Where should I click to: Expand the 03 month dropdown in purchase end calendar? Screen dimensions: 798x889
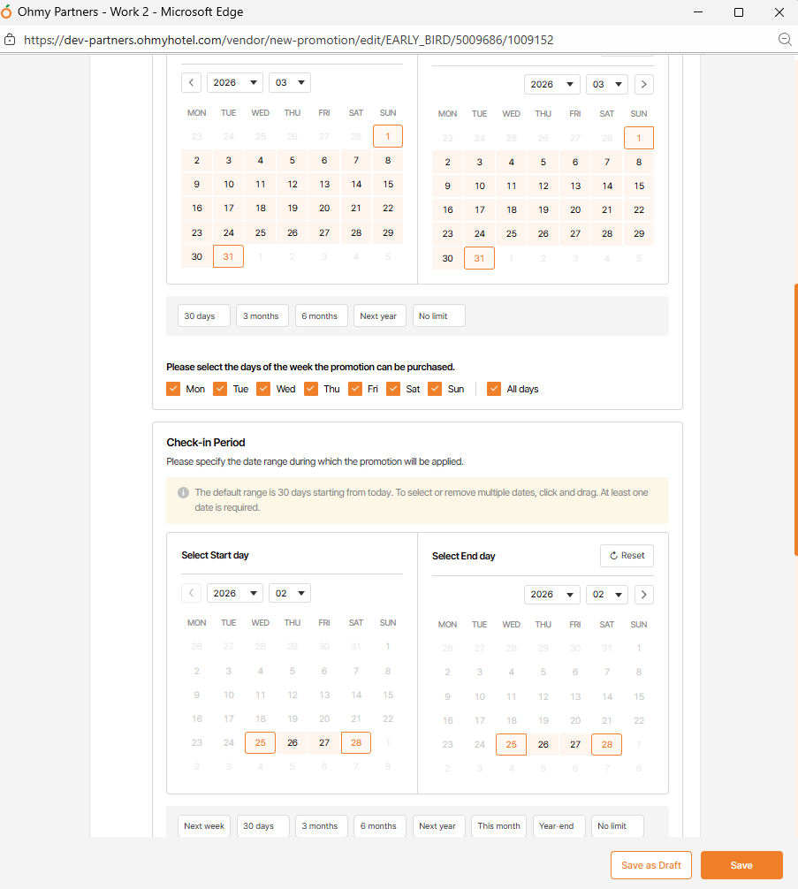pos(607,84)
